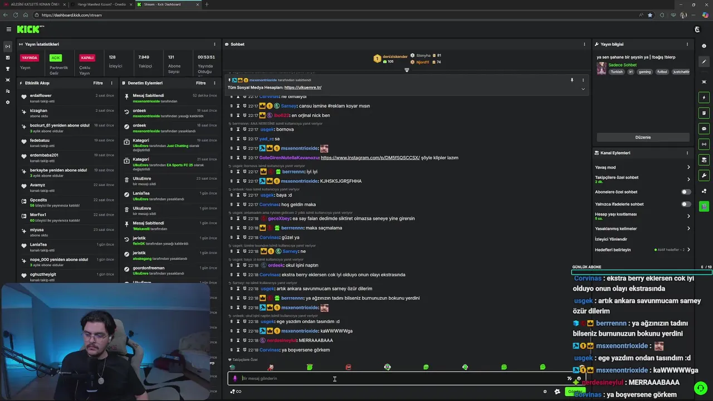Click the Düzenle button
713x401 pixels.
(643, 137)
